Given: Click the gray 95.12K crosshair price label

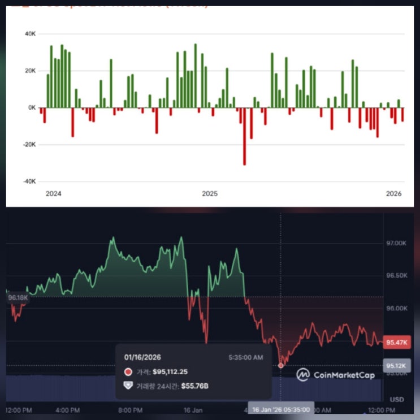Looking at the screenshot, I should [x=397, y=366].
